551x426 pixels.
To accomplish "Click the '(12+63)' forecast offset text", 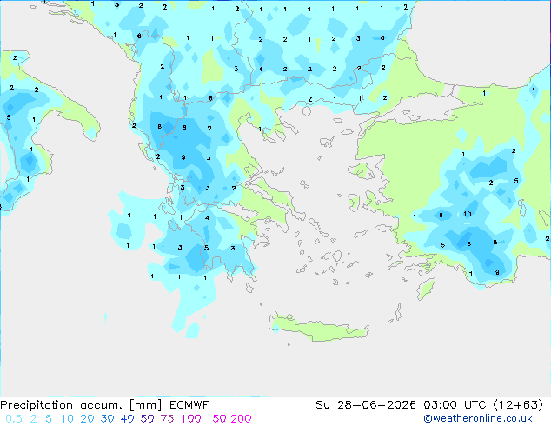I will tap(518, 405).
